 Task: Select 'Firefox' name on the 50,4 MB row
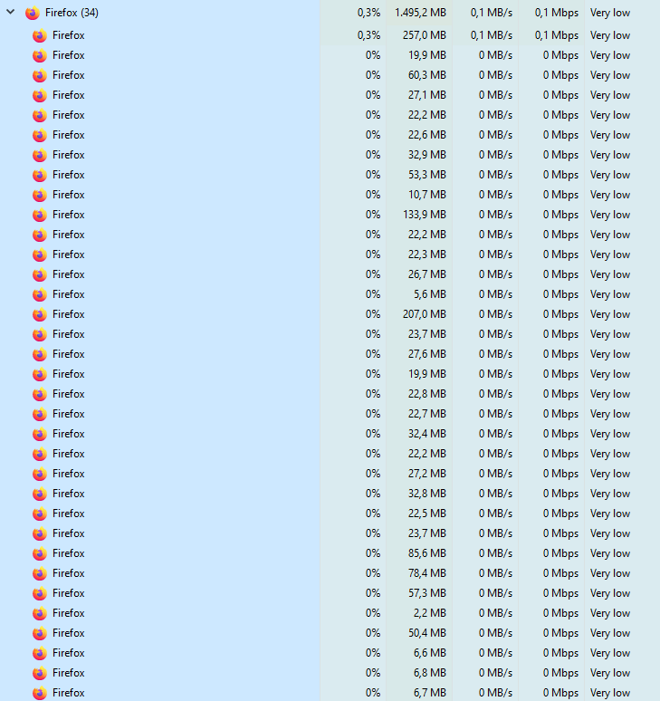pyautogui.click(x=69, y=632)
